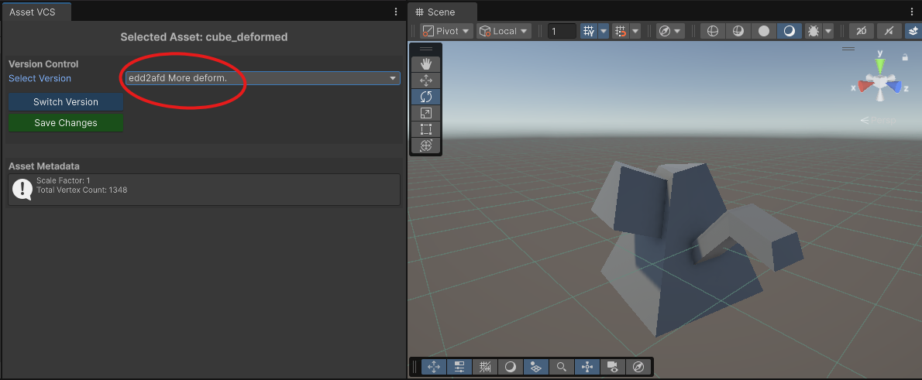
Task: Click the red X axis cone on gizmo
Action: pos(865,87)
